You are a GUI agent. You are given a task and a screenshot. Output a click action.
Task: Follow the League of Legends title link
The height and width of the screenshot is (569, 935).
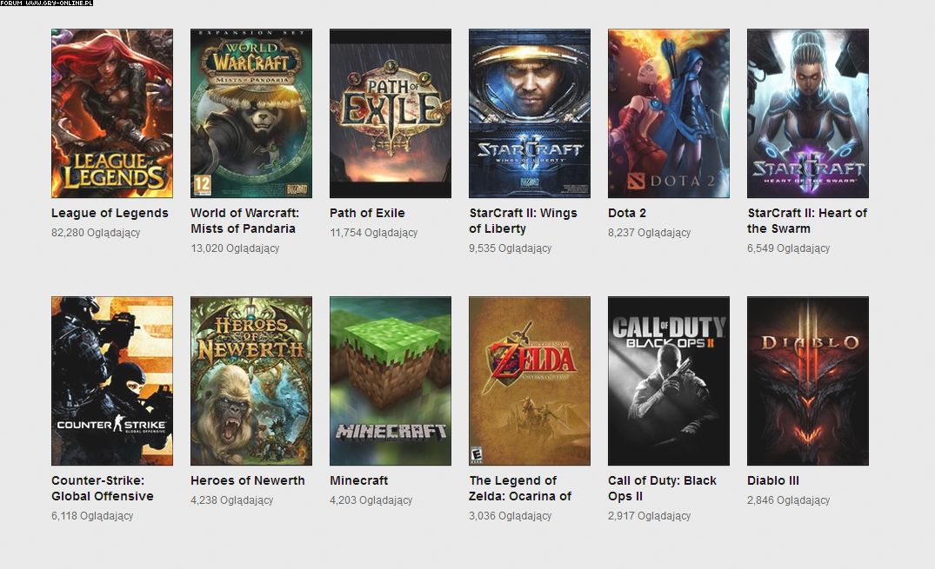(110, 213)
